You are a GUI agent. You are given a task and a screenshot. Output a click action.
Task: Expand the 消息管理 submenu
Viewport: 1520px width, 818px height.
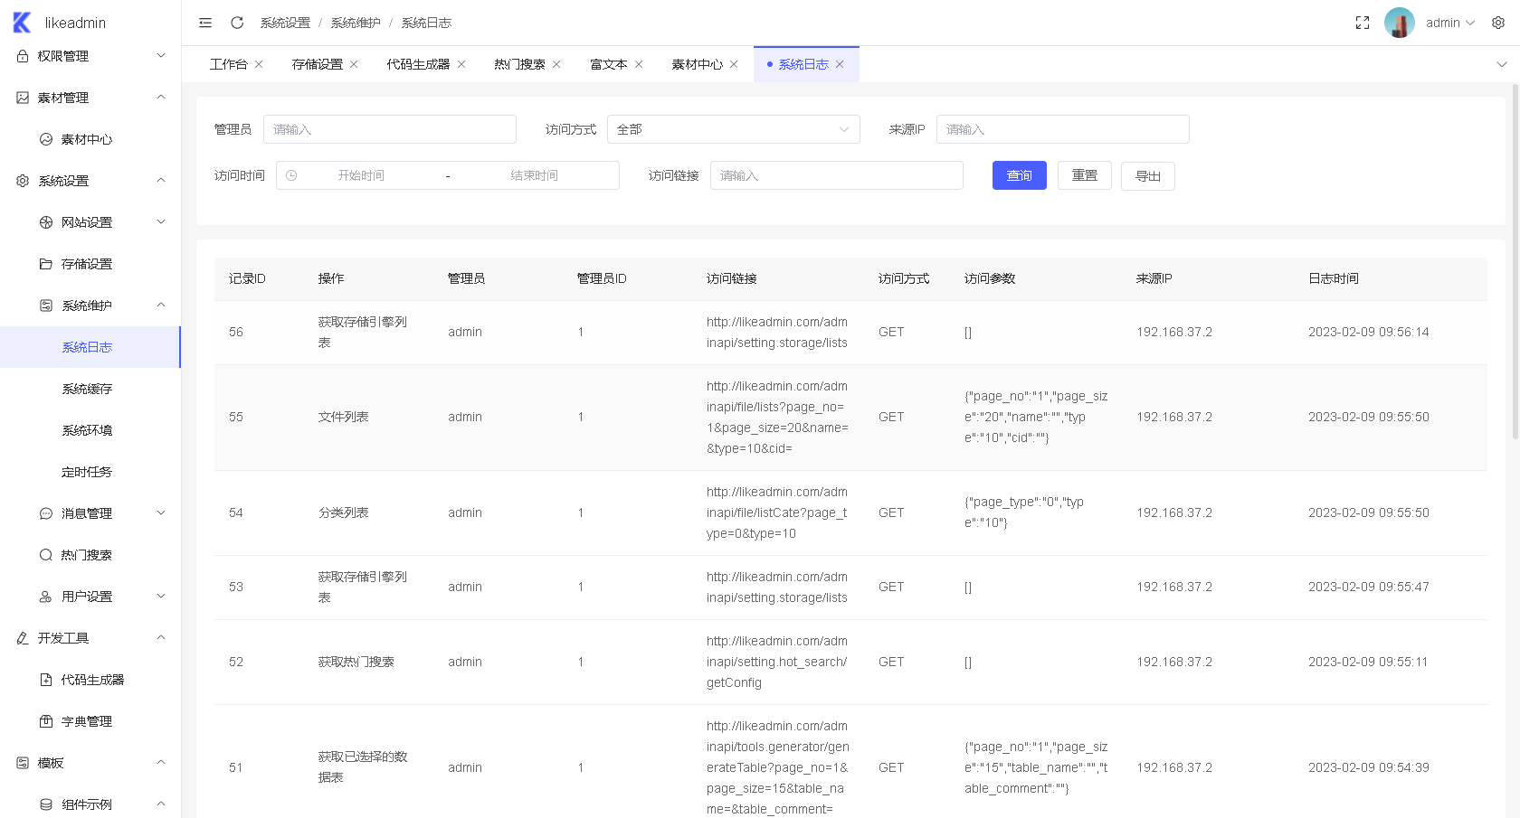[x=90, y=513]
